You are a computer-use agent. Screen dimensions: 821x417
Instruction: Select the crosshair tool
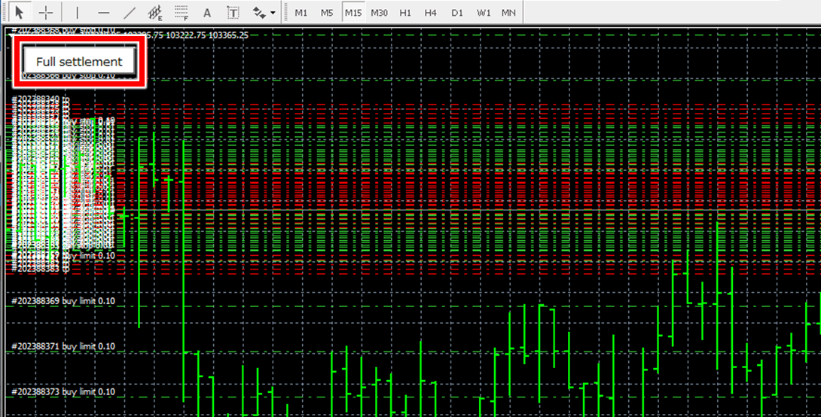[46, 12]
